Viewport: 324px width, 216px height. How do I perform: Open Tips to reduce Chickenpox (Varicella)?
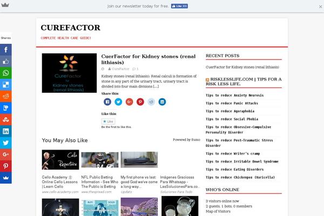(240, 177)
